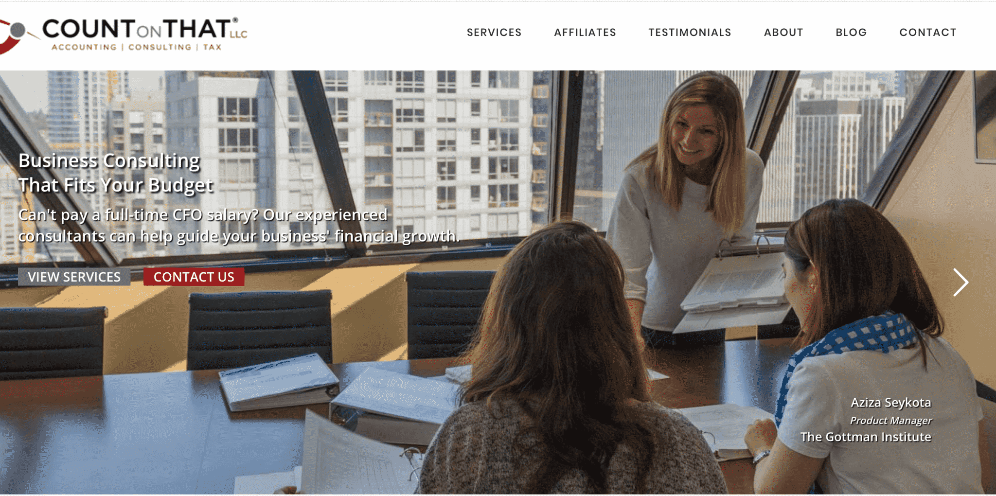Click the Product Manager subtitle text
Screen dimensions: 996x496
coord(891,420)
